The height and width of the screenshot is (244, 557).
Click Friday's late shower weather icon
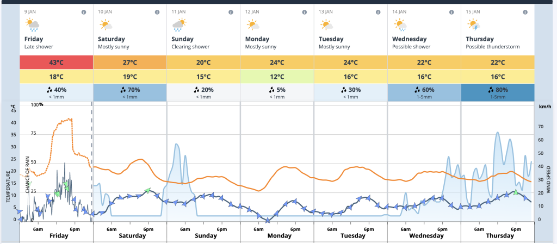pyautogui.click(x=32, y=24)
